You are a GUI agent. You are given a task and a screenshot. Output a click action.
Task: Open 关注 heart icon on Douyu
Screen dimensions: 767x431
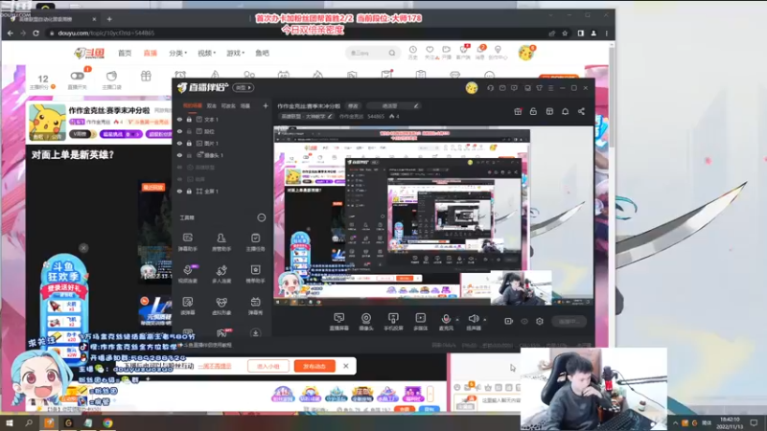[430, 53]
